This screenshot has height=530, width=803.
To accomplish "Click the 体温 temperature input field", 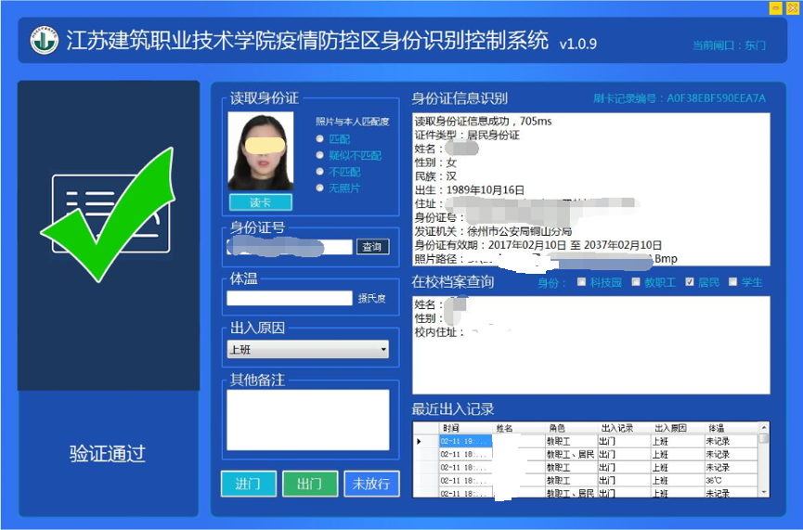I will point(290,298).
